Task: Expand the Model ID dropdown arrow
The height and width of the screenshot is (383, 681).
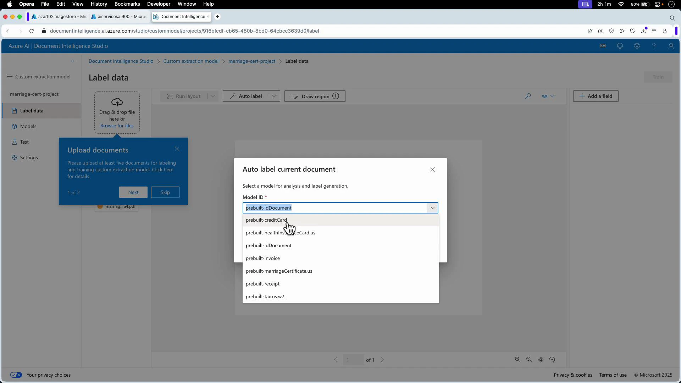Action: (432, 208)
